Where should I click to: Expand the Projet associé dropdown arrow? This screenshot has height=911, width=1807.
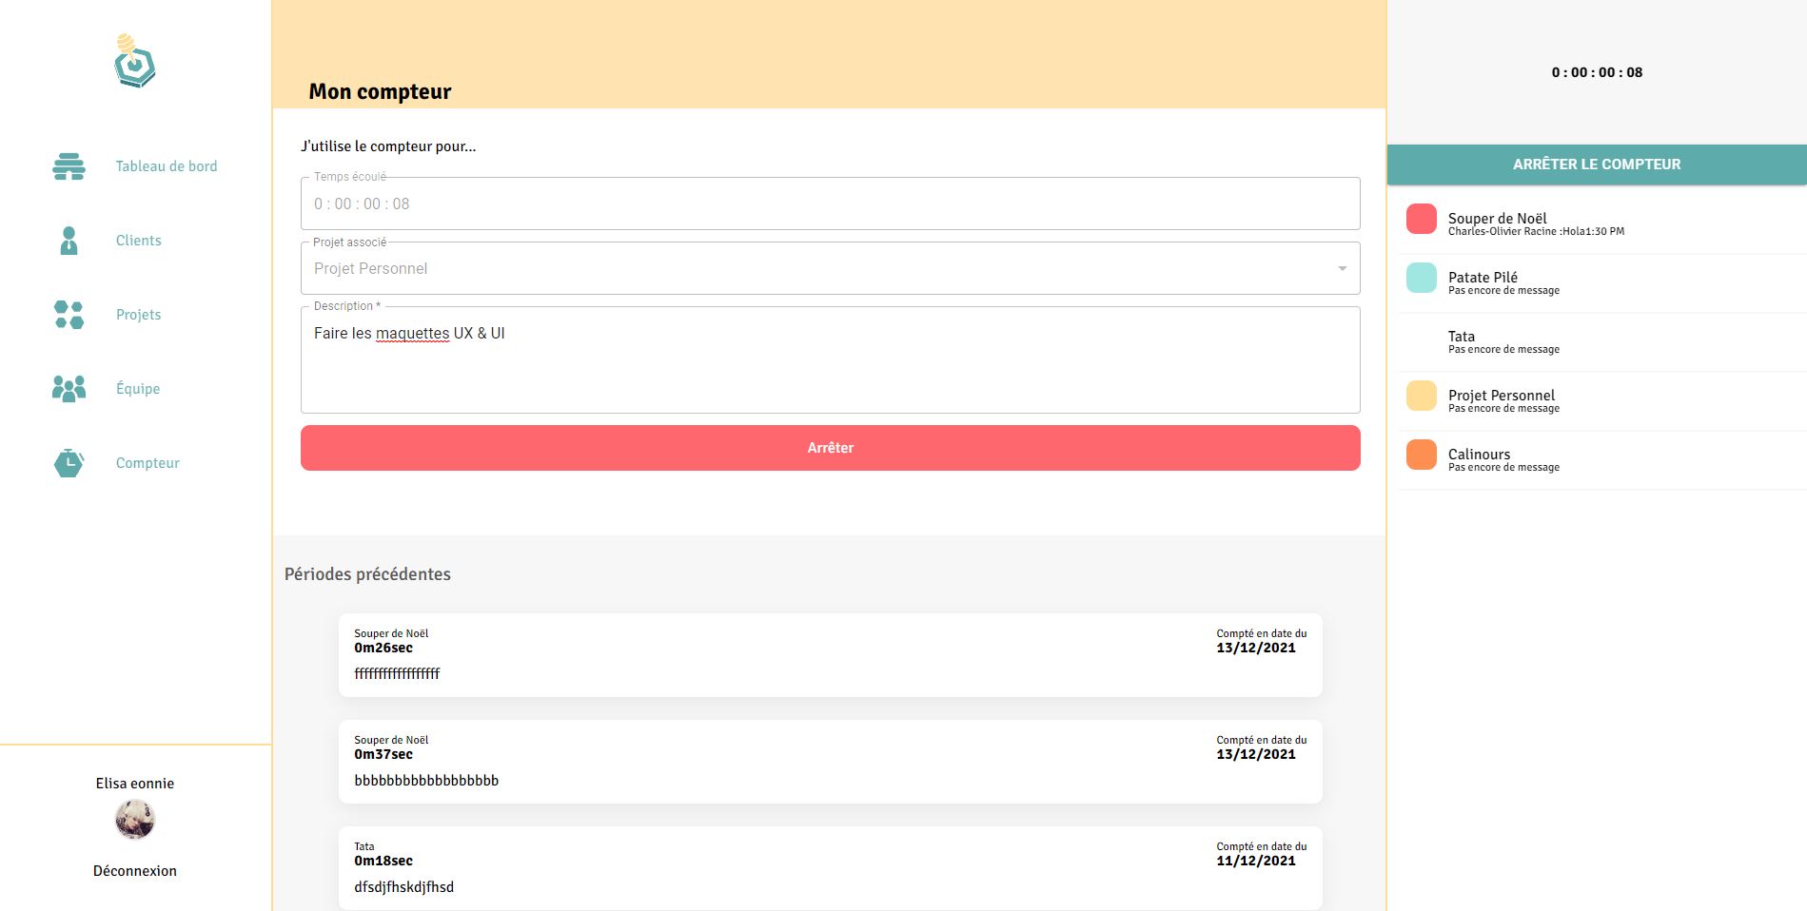1342,268
